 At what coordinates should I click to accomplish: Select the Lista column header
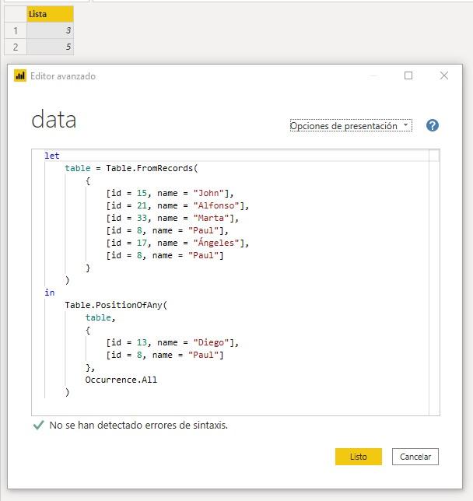50,14
